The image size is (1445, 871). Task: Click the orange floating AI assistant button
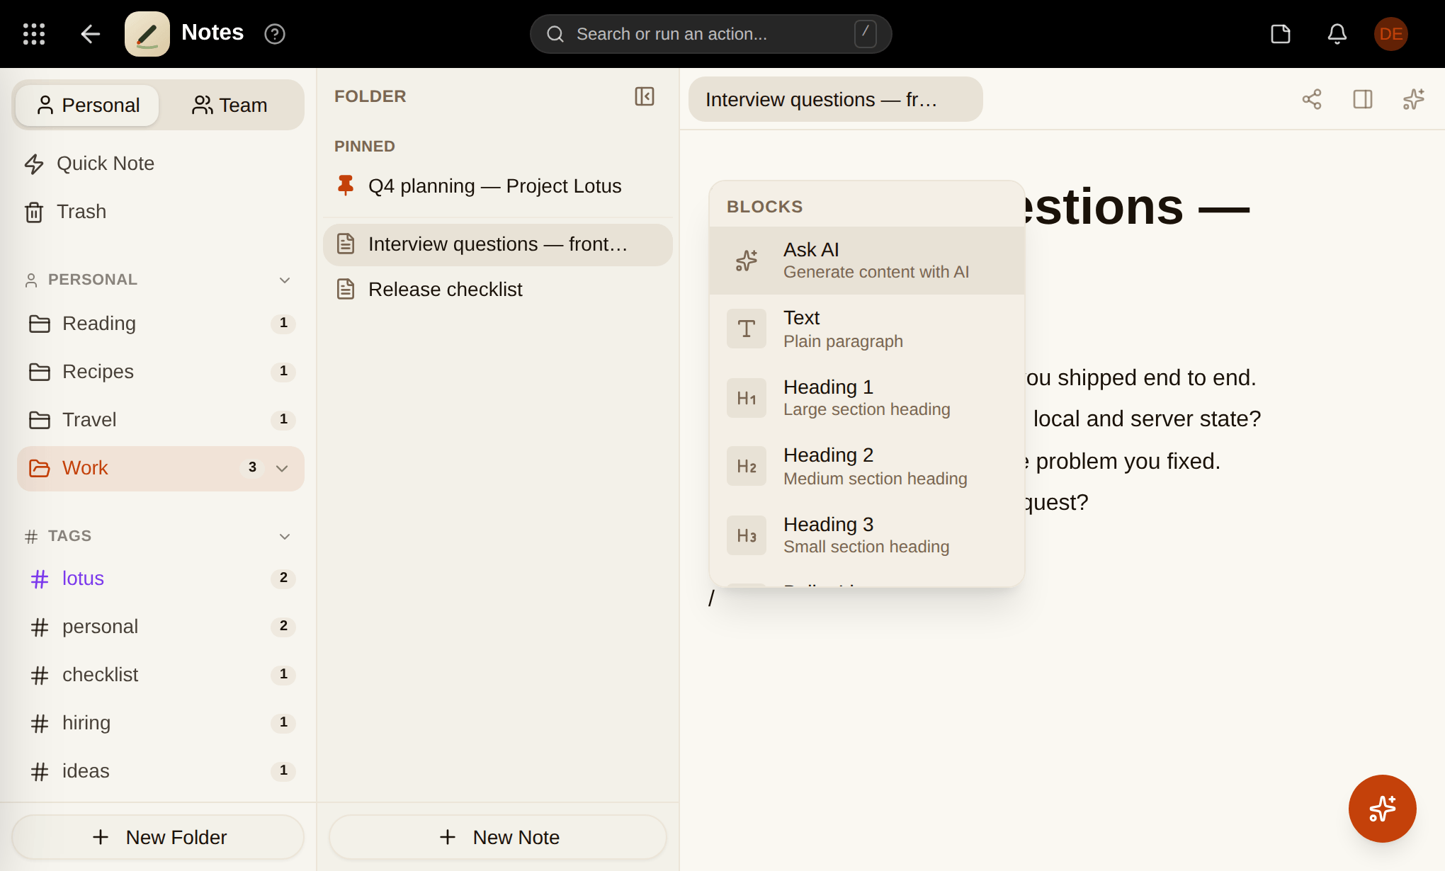pyautogui.click(x=1383, y=809)
